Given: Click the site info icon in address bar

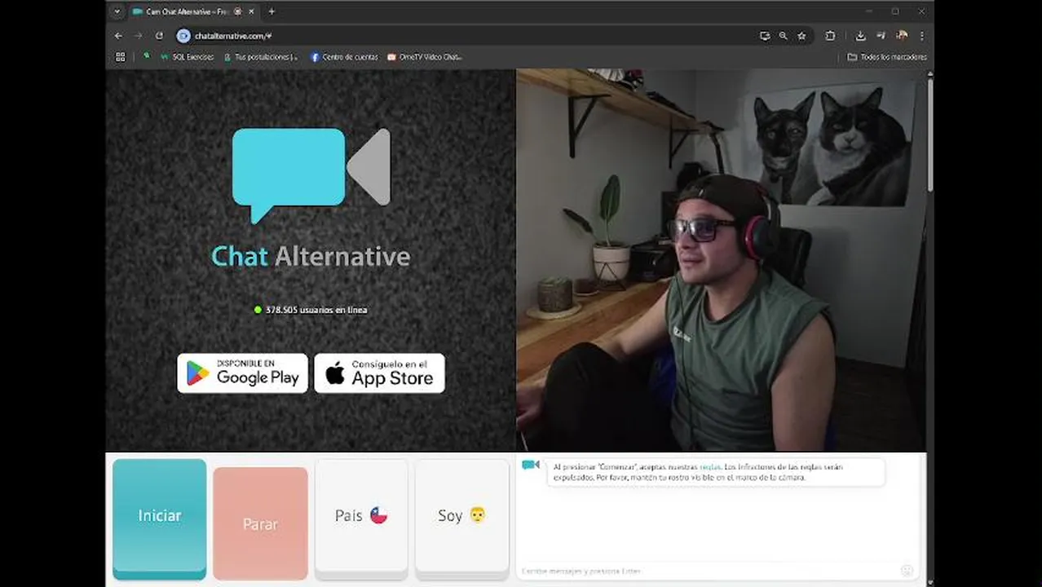Looking at the screenshot, I should [183, 36].
